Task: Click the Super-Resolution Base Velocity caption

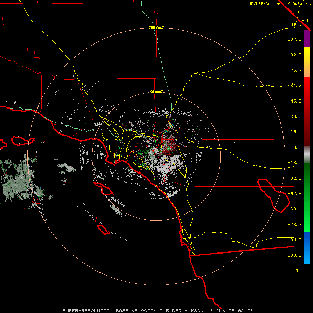Action: pyautogui.click(x=158, y=311)
